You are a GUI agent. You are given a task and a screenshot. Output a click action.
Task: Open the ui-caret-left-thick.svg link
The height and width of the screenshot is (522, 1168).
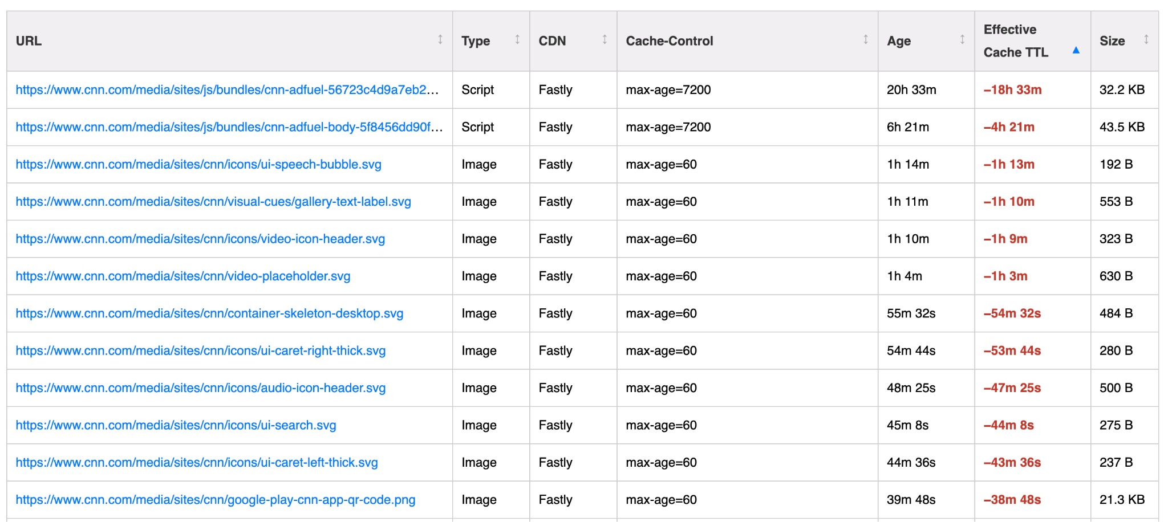tap(197, 463)
